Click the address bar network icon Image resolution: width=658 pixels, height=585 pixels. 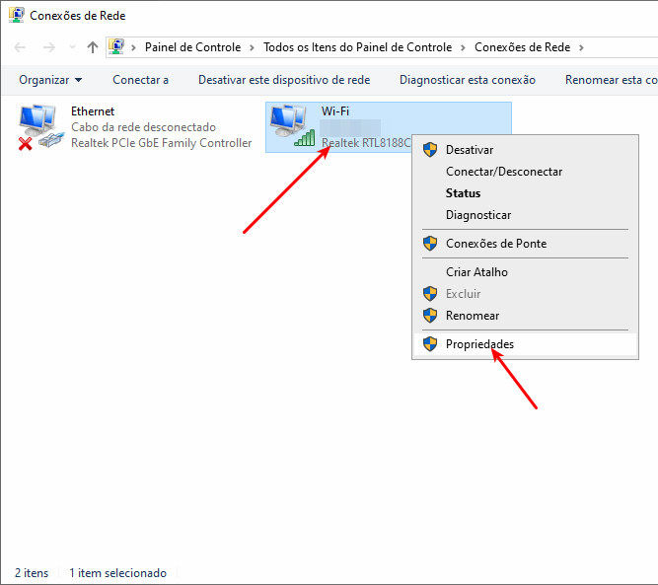coord(117,47)
